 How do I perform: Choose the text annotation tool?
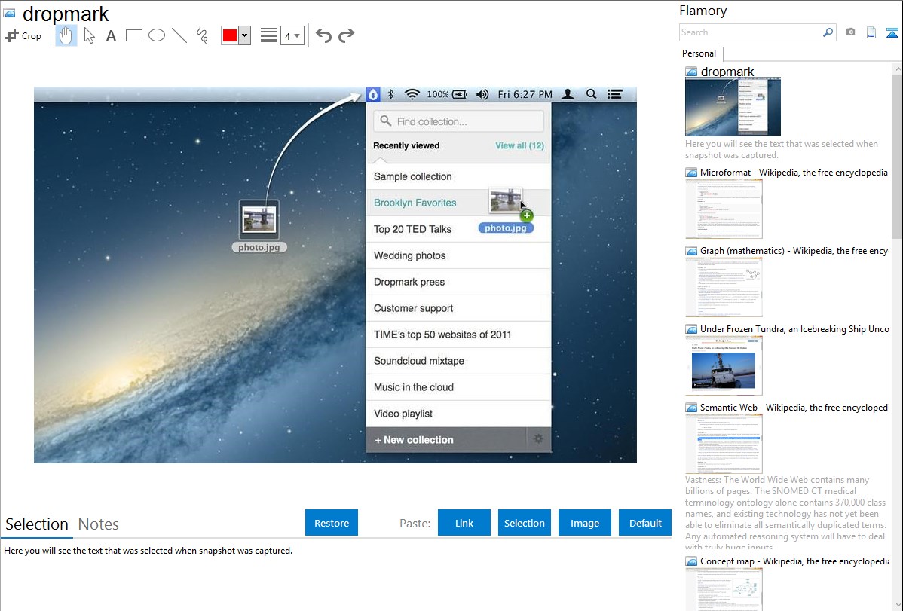point(111,35)
